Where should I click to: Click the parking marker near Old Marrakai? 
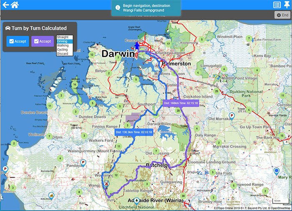tap(232, 116)
